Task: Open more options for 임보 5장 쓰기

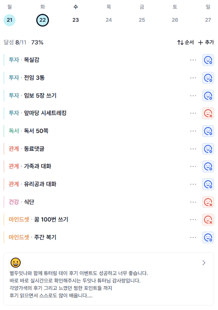Action: pos(193,96)
